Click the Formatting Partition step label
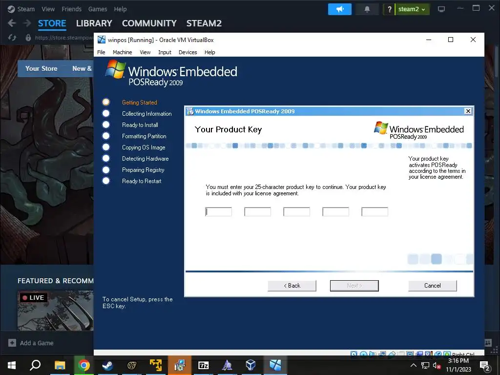The height and width of the screenshot is (375, 500). pos(144,136)
